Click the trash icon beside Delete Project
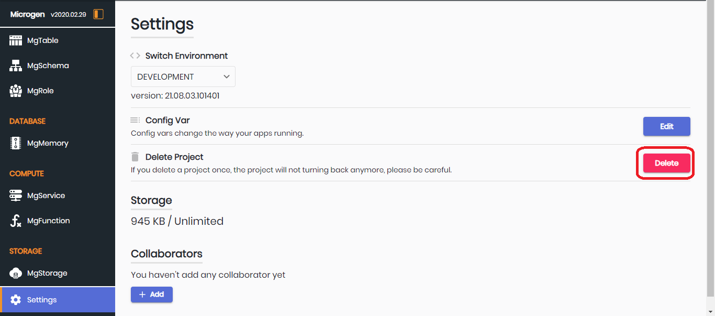The width and height of the screenshot is (715, 316). point(135,157)
